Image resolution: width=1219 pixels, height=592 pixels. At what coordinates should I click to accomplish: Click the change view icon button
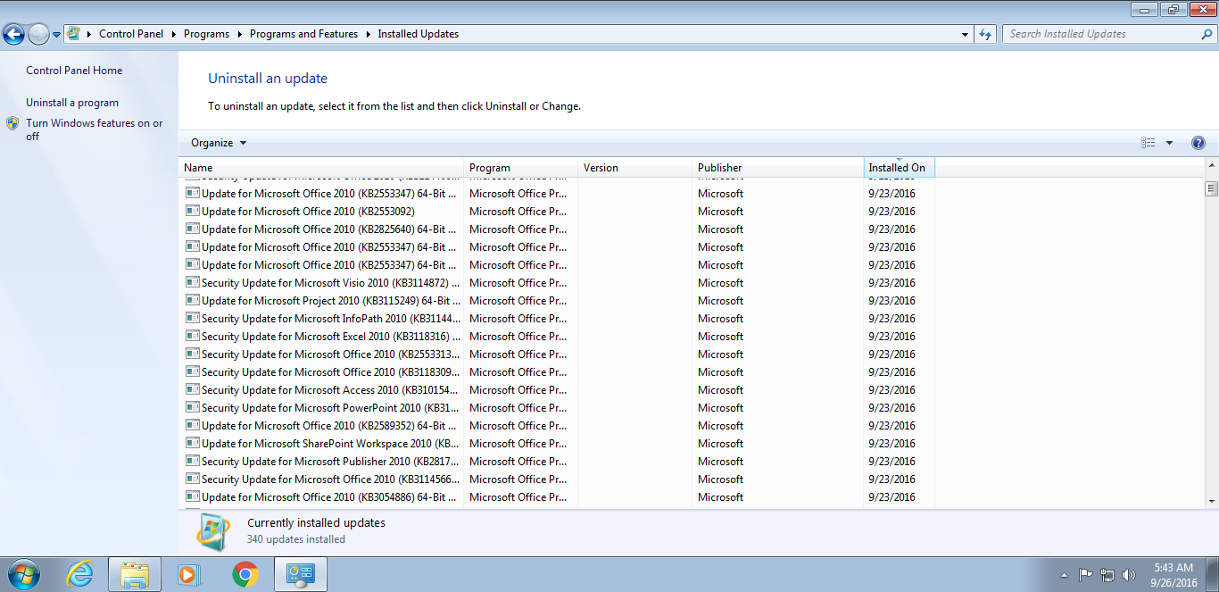pyautogui.click(x=1149, y=143)
